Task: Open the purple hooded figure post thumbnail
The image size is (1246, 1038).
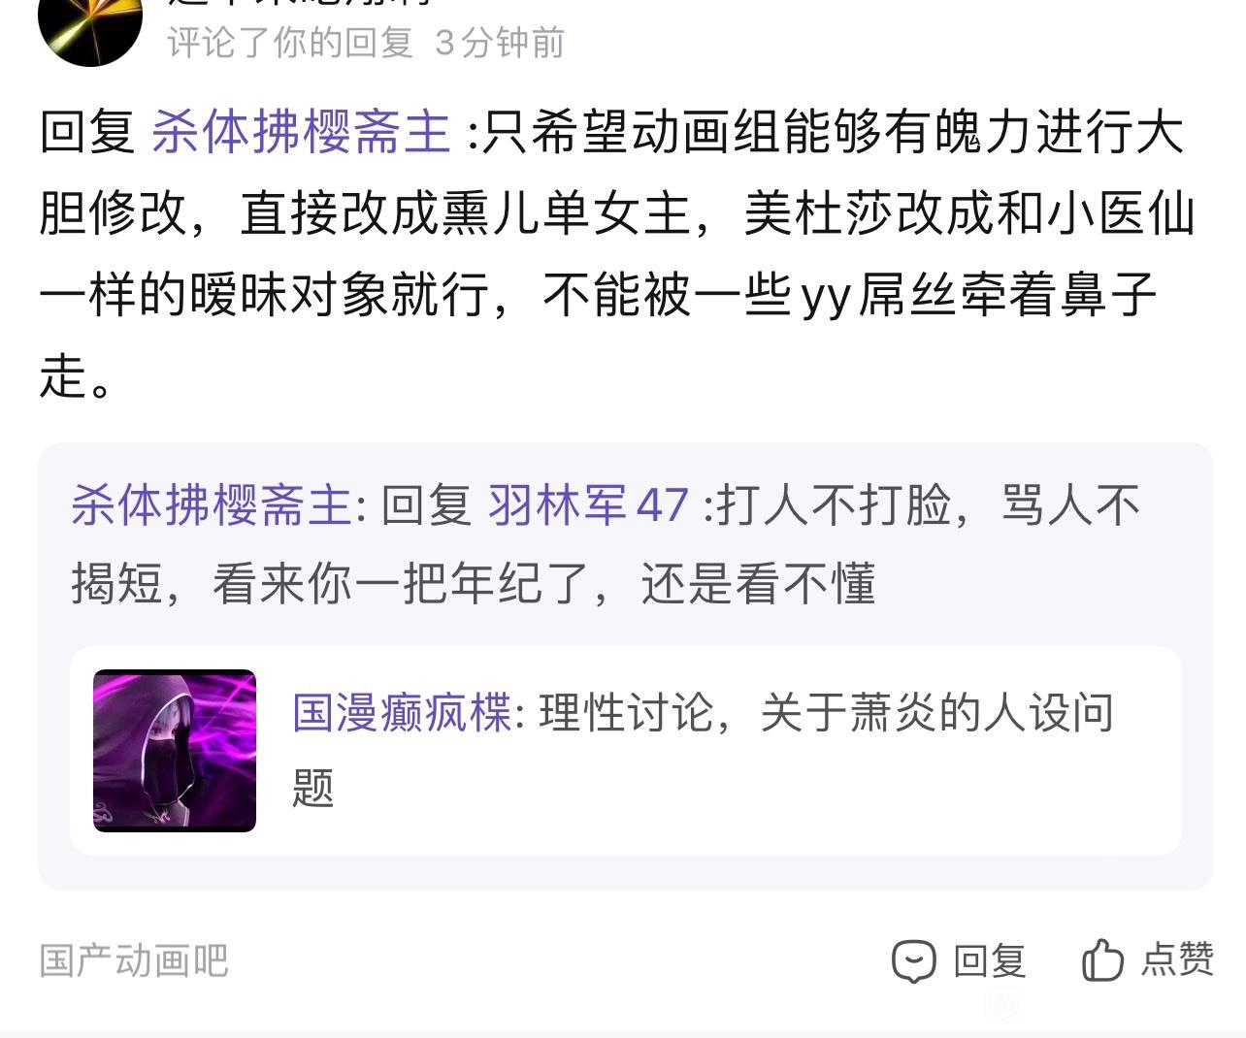Action: pos(175,751)
